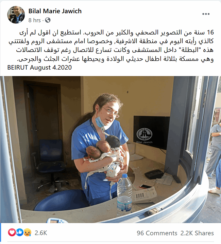Click Bilal Marie Jawich's profile picture
221x244 pixels.
click(x=16, y=15)
